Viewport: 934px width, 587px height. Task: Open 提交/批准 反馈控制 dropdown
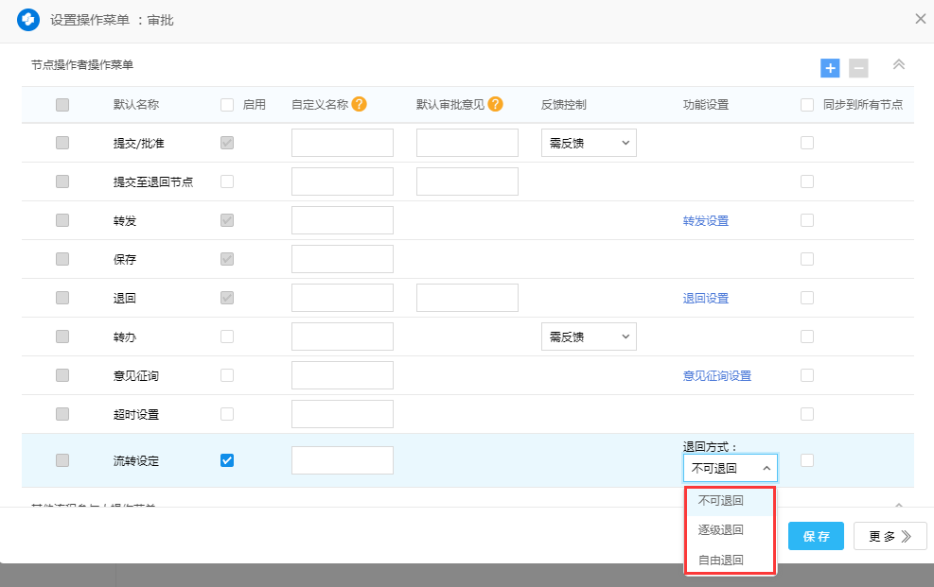pyautogui.click(x=589, y=143)
